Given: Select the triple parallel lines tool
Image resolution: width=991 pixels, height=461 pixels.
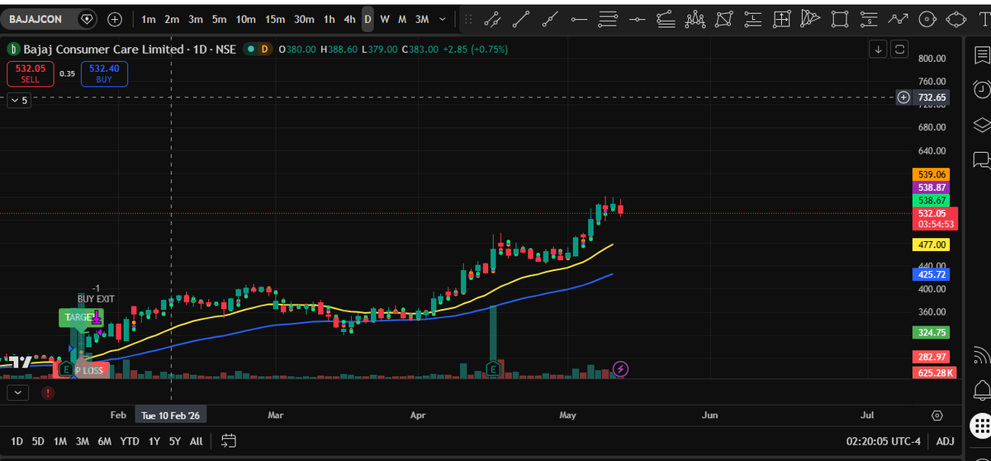Looking at the screenshot, I should click(x=608, y=19).
